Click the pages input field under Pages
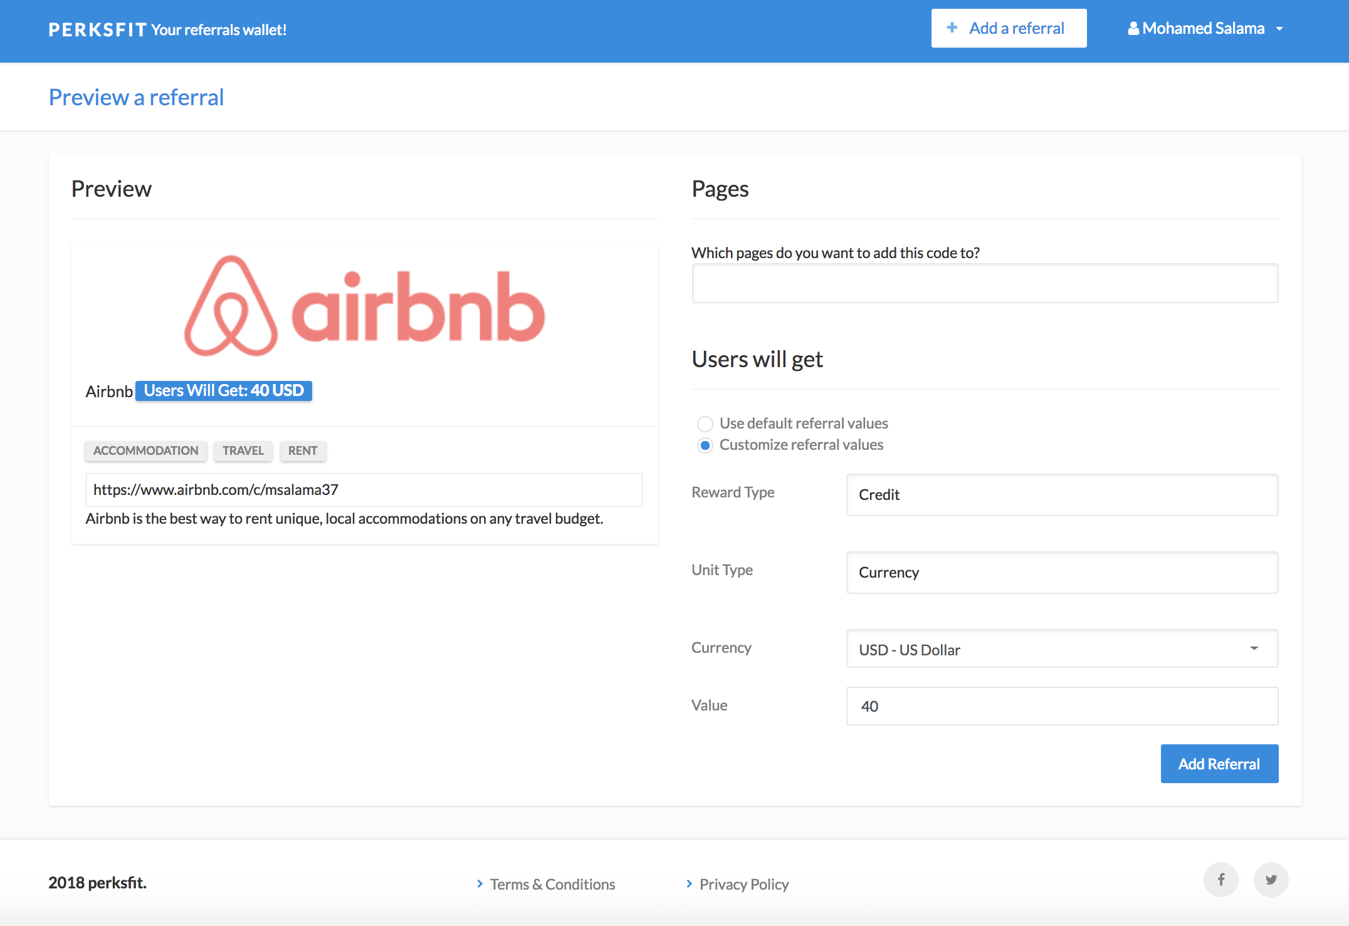1349x926 pixels. 984,283
